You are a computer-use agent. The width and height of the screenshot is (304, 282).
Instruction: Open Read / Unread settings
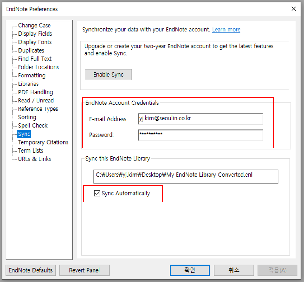36,100
